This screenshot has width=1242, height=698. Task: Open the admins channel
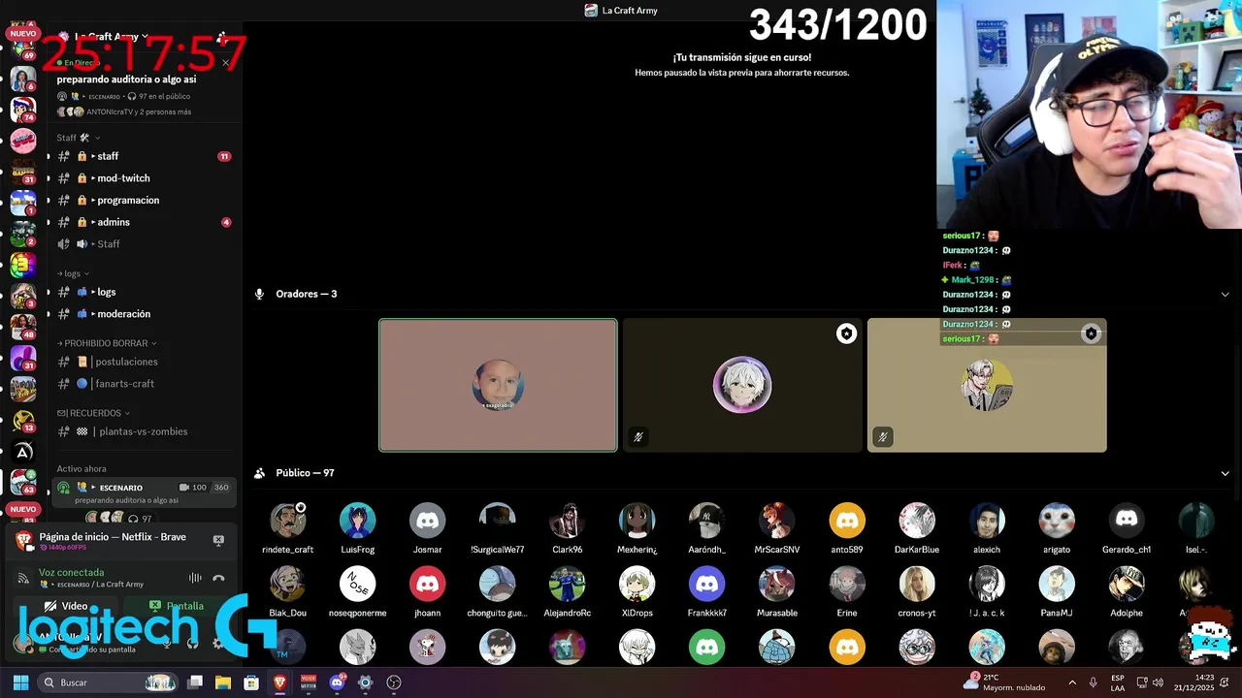[144, 222]
